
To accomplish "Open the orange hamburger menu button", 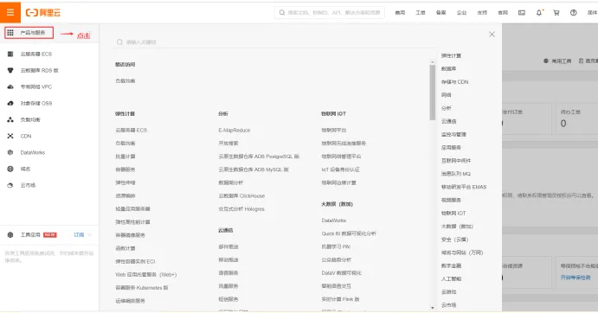I will click(x=10, y=12).
